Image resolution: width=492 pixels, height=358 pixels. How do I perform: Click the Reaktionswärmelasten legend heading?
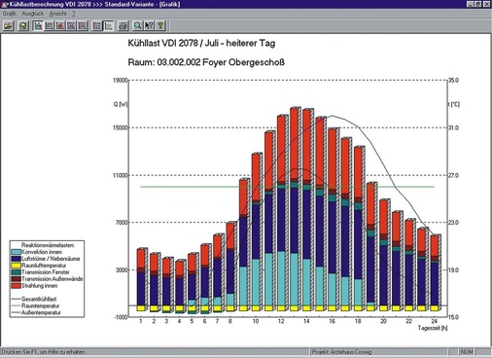click(x=48, y=245)
